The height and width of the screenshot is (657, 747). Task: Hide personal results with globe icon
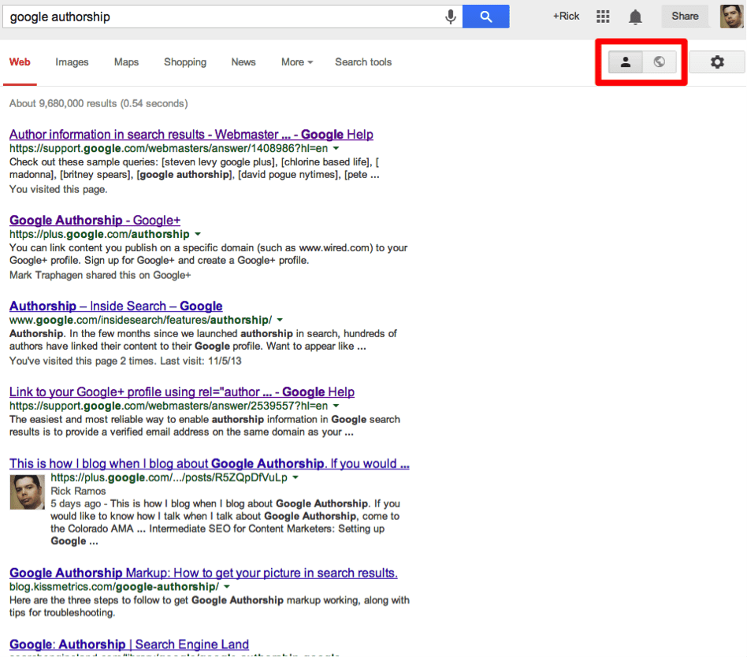[x=660, y=62]
